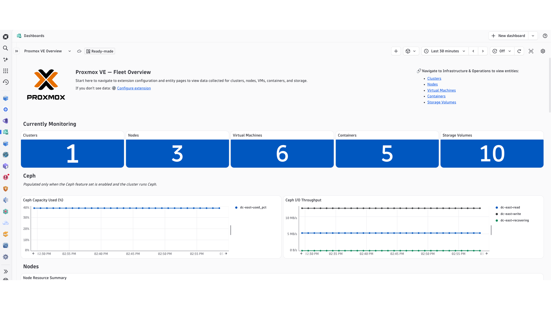Enter fullscreen presentation mode
This screenshot has width=551, height=310.
coord(531,51)
